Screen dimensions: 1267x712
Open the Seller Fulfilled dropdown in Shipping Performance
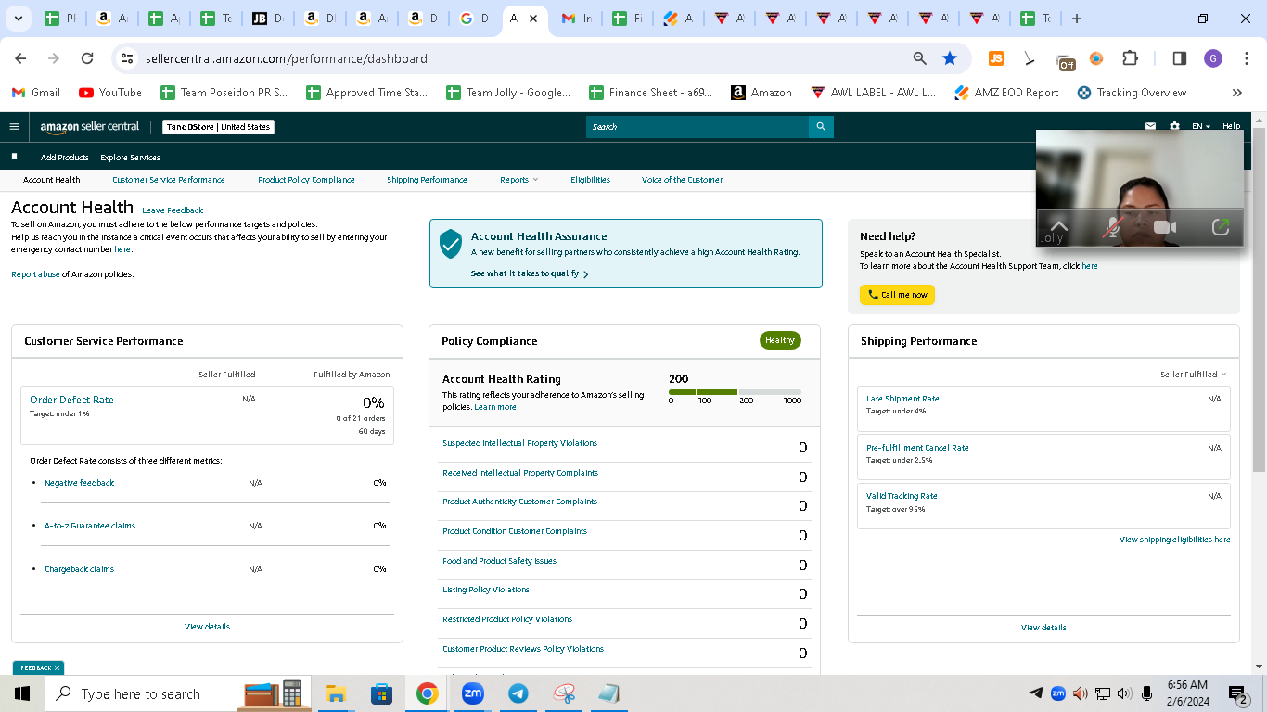coord(1193,375)
